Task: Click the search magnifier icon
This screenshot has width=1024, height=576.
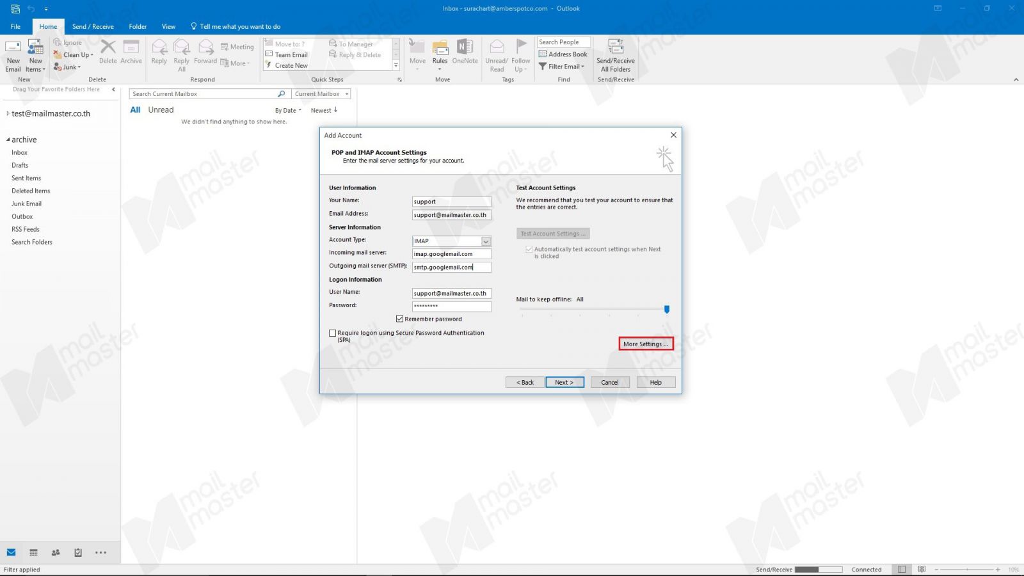Action: click(x=281, y=94)
